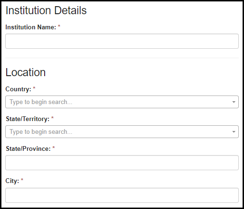
Task: Select the State/Territory label
Action: tap(28, 119)
